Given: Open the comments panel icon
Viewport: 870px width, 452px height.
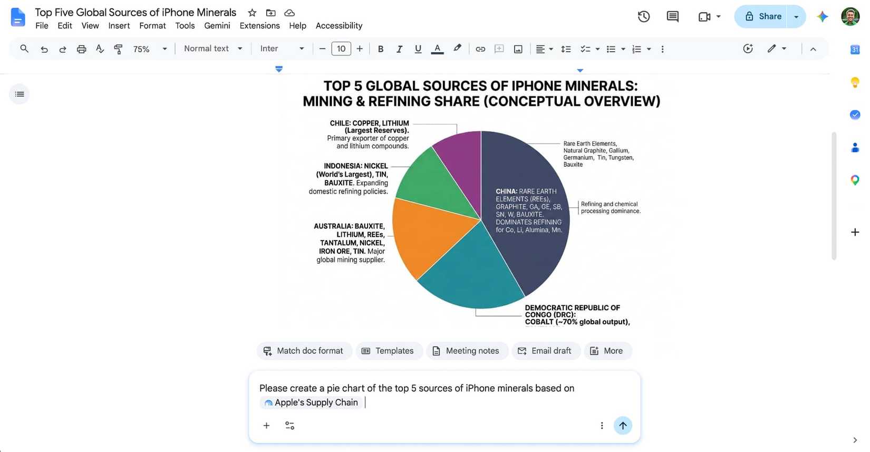Looking at the screenshot, I should [672, 16].
